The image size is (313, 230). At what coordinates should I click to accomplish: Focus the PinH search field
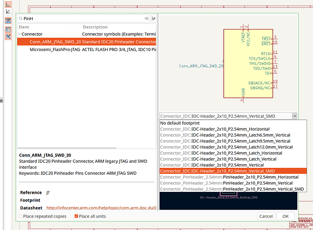click(83, 18)
